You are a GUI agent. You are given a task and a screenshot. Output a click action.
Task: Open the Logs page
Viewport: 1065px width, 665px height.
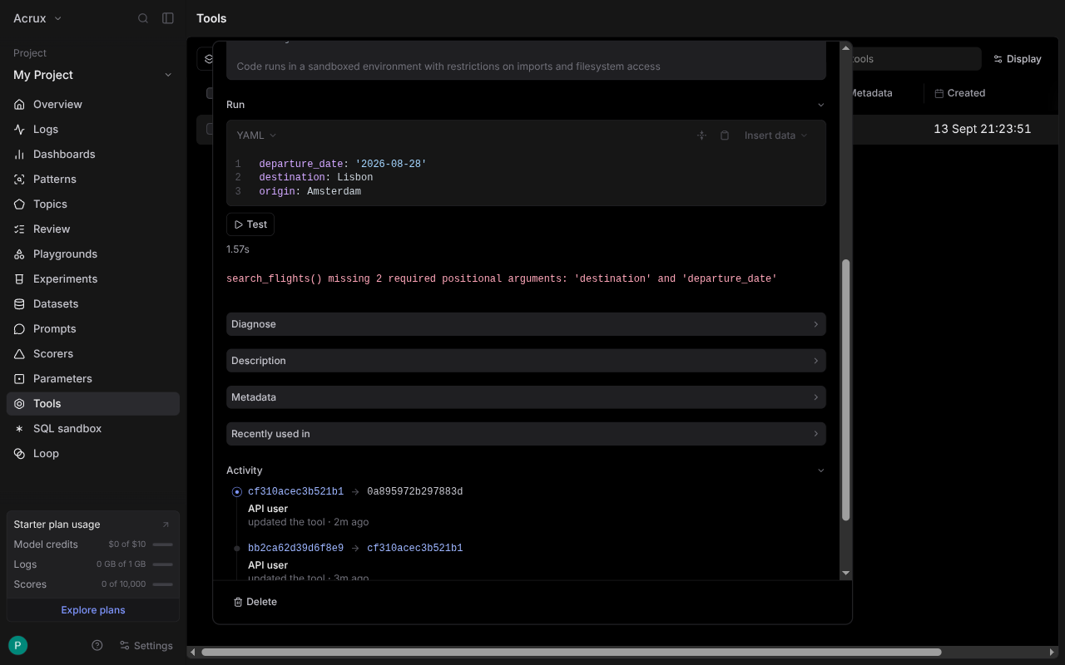pyautogui.click(x=93, y=130)
